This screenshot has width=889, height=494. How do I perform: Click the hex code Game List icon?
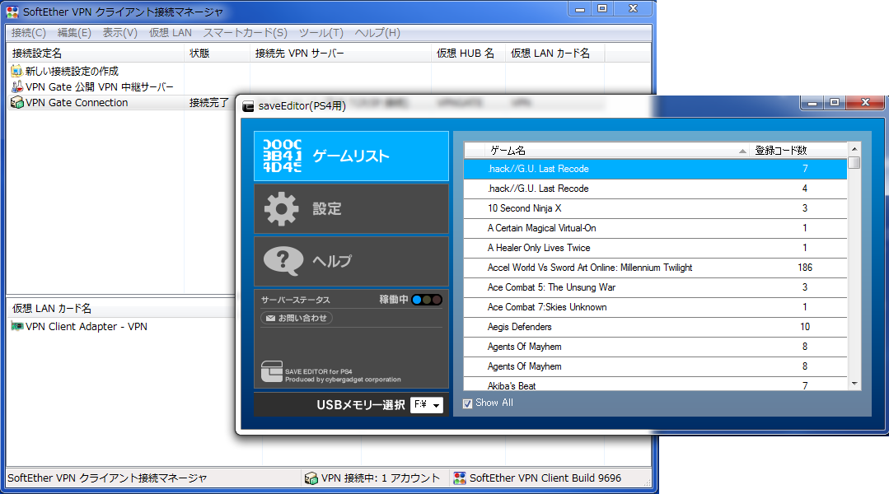[282, 156]
